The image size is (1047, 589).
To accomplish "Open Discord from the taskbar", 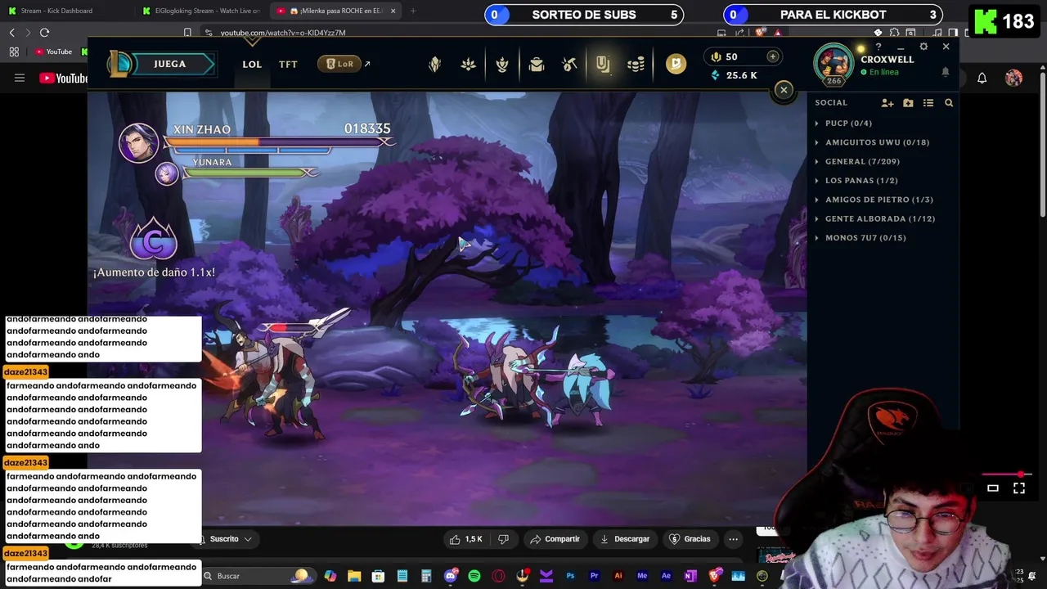I will pyautogui.click(x=450, y=576).
